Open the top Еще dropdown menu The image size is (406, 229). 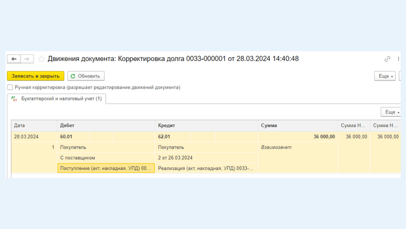coord(384,76)
